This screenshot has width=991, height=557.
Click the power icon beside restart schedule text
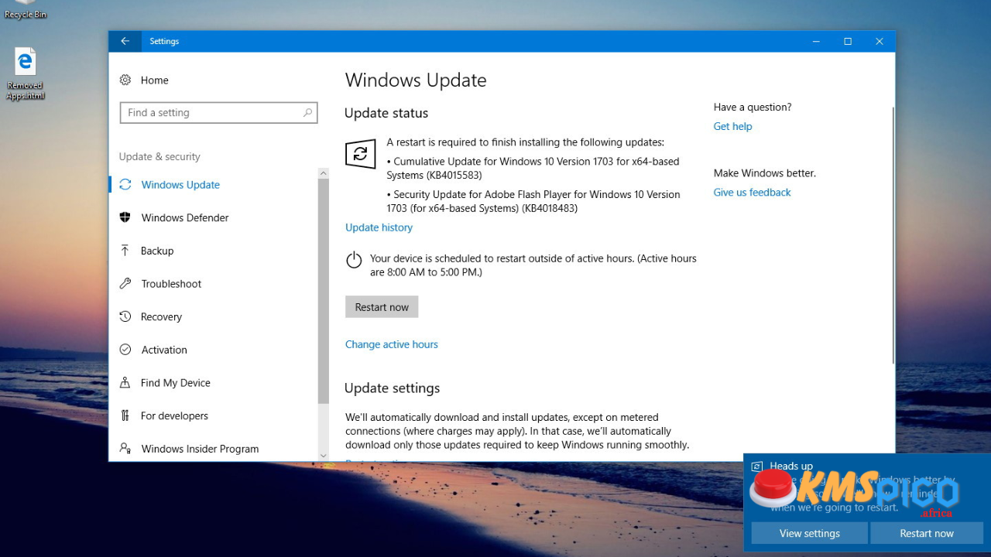tap(354, 260)
